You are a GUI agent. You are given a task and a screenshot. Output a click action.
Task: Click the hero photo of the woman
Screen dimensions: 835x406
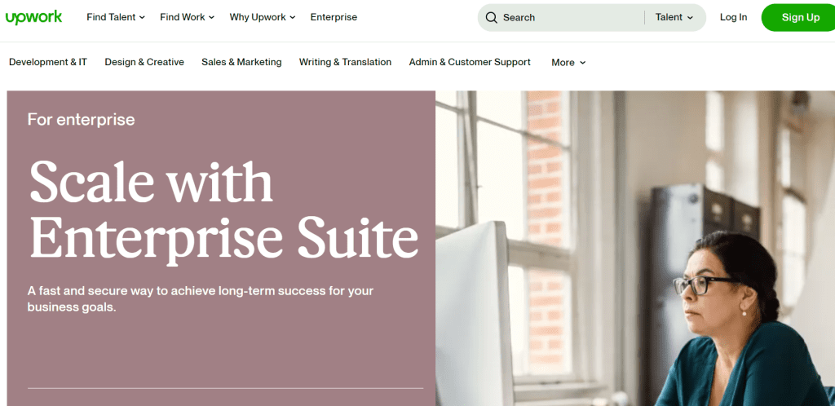pos(634,248)
